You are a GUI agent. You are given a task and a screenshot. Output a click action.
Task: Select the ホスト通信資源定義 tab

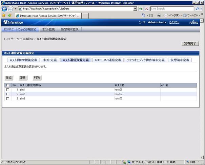click(x=76, y=60)
